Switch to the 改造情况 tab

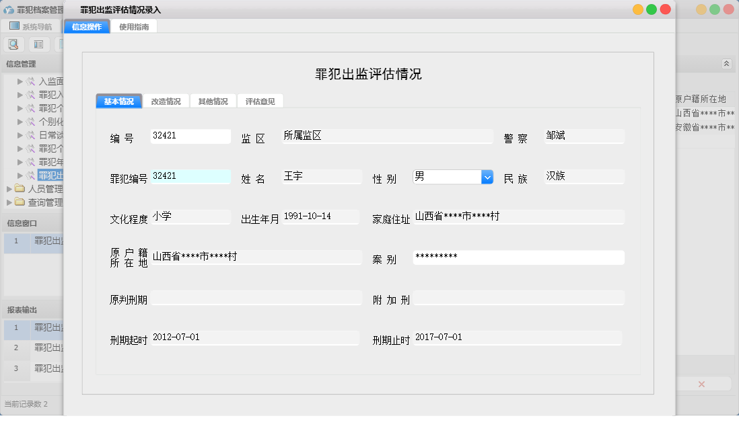(x=167, y=100)
